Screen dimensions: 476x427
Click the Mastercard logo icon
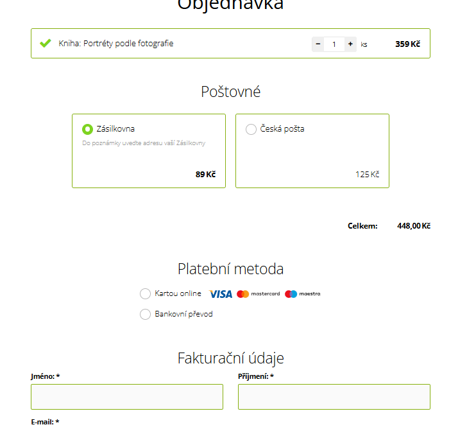pos(259,294)
